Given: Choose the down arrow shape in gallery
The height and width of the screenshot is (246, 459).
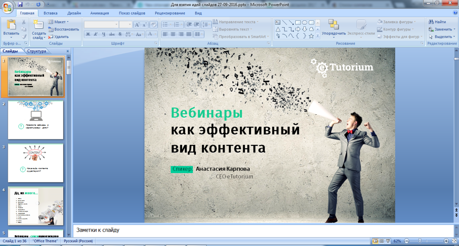Looking at the screenshot, I should pos(305,29).
